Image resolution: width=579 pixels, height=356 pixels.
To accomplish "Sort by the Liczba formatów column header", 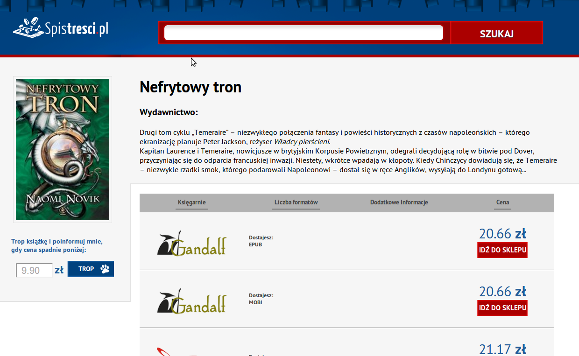I will [x=296, y=202].
